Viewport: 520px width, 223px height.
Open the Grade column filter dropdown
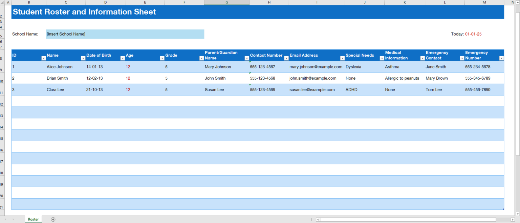[201, 58]
